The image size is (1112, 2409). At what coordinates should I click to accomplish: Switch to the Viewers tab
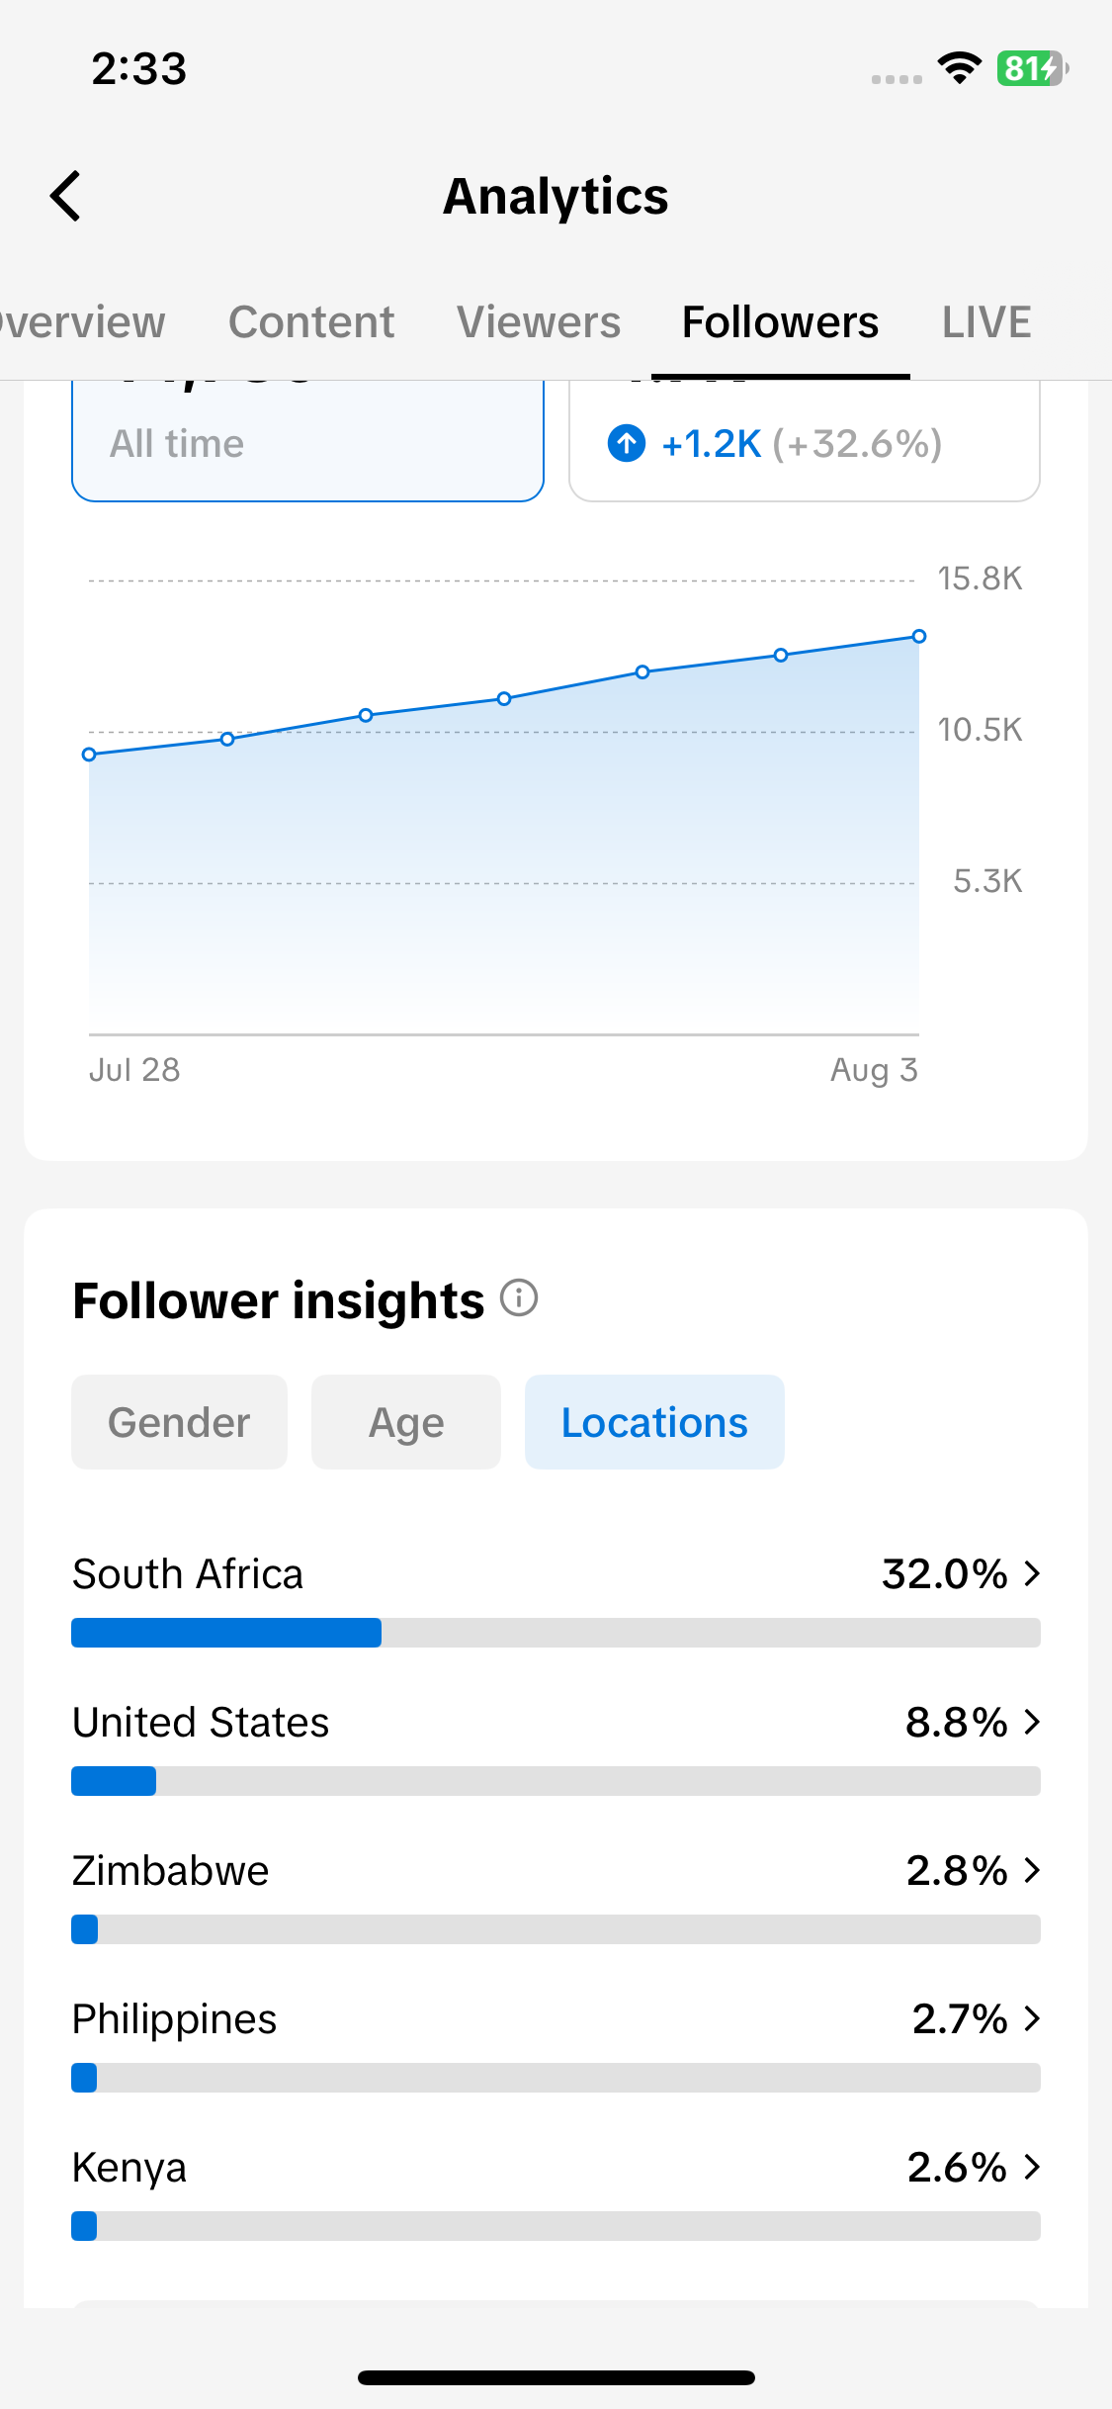(539, 322)
